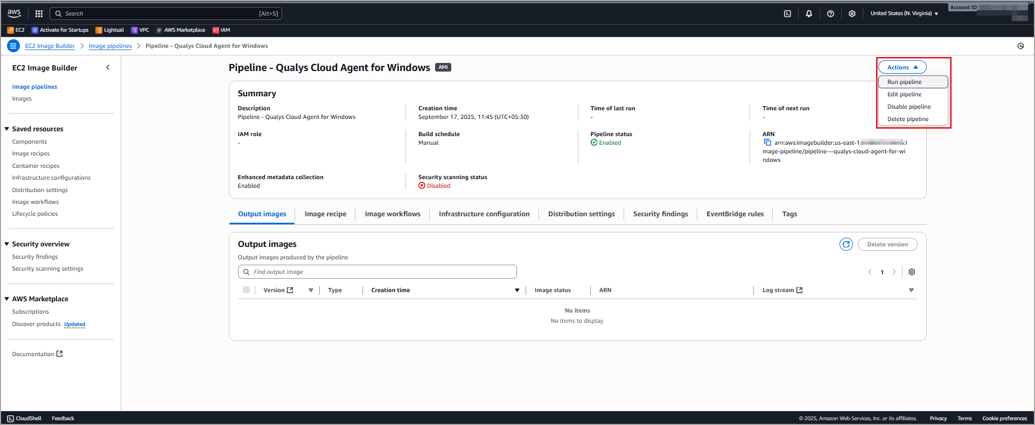
Task: Open the Security findings tab
Action: (x=660, y=214)
